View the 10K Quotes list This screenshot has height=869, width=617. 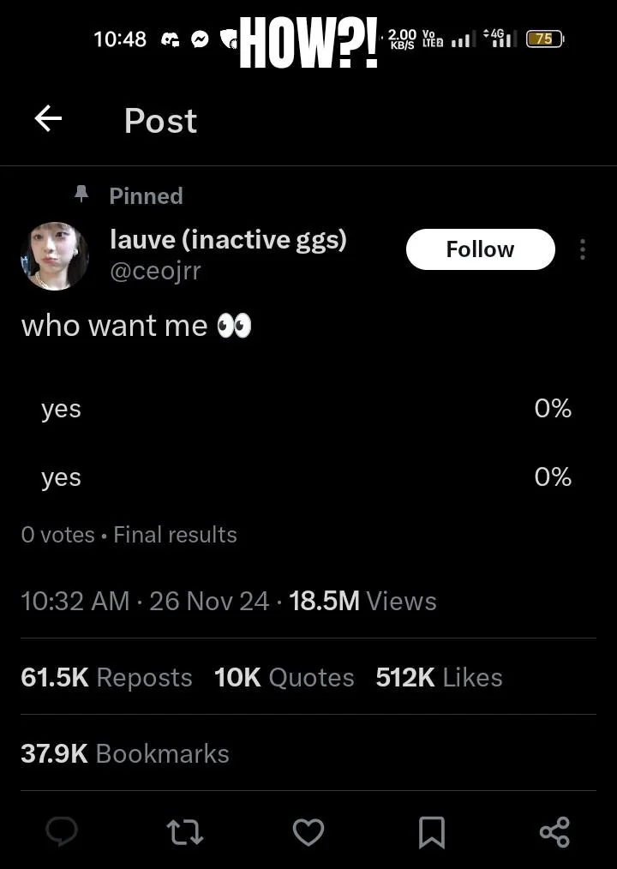point(284,677)
